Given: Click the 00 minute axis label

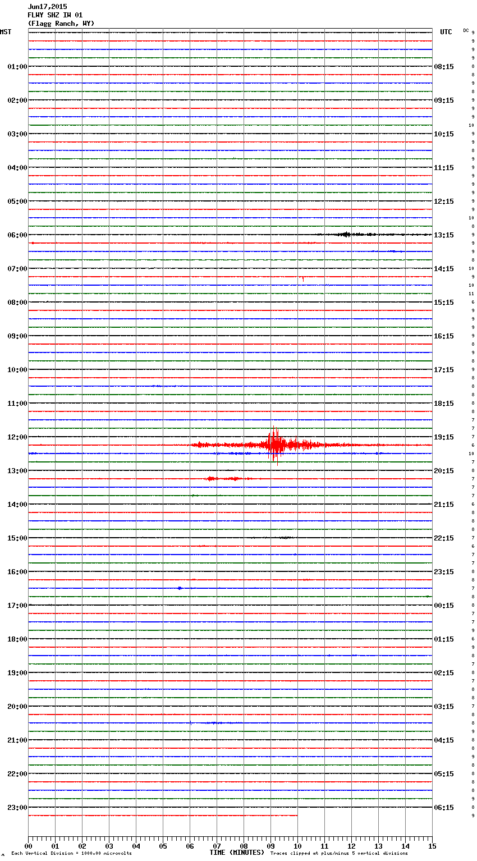Looking at the screenshot, I should (x=29, y=846).
